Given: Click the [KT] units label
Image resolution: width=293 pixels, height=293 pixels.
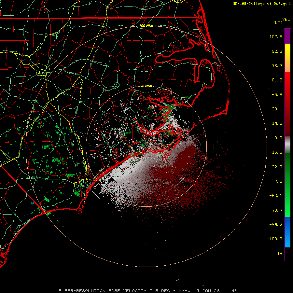Looking at the screenshot, I should click(x=278, y=22).
